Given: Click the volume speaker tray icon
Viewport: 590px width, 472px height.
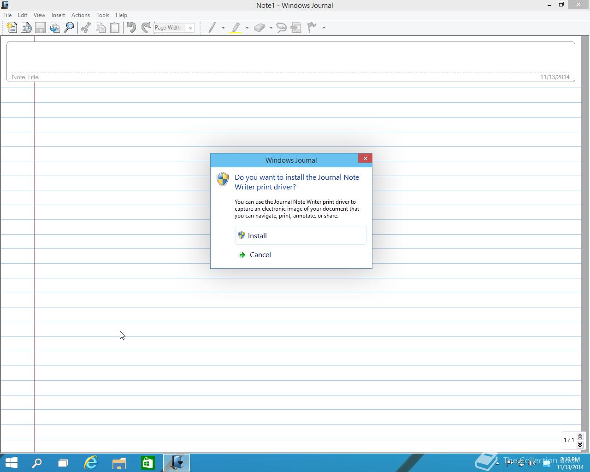Looking at the screenshot, I should coord(532,463).
